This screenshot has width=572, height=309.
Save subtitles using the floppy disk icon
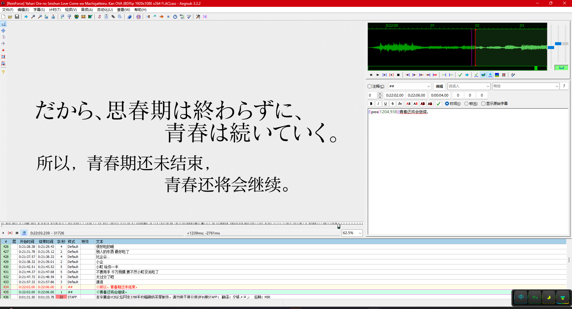pyautogui.click(x=17, y=17)
